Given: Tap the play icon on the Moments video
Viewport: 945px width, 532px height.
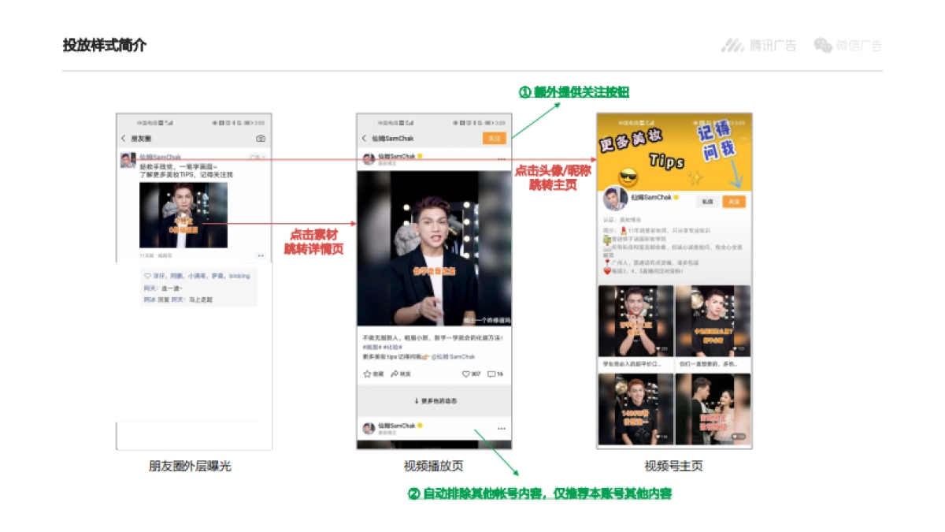Looking at the screenshot, I should pyautogui.click(x=183, y=214).
